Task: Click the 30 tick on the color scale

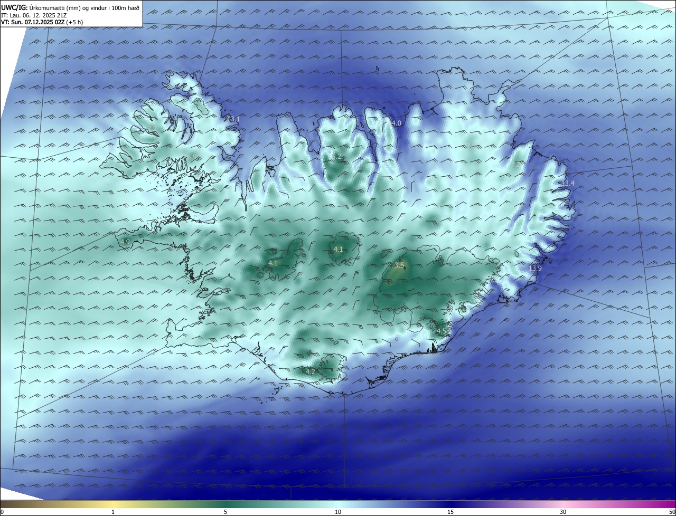Action: coord(563,512)
